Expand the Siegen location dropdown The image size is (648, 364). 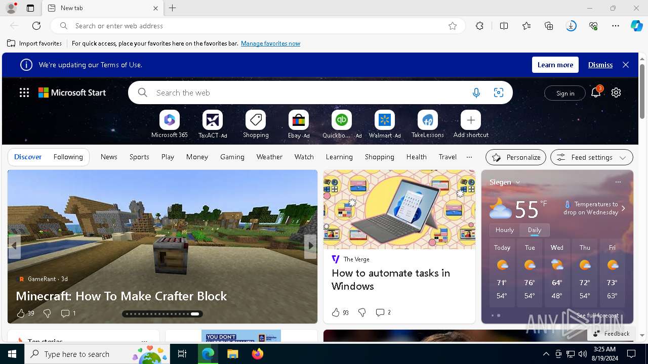pyautogui.click(x=517, y=183)
